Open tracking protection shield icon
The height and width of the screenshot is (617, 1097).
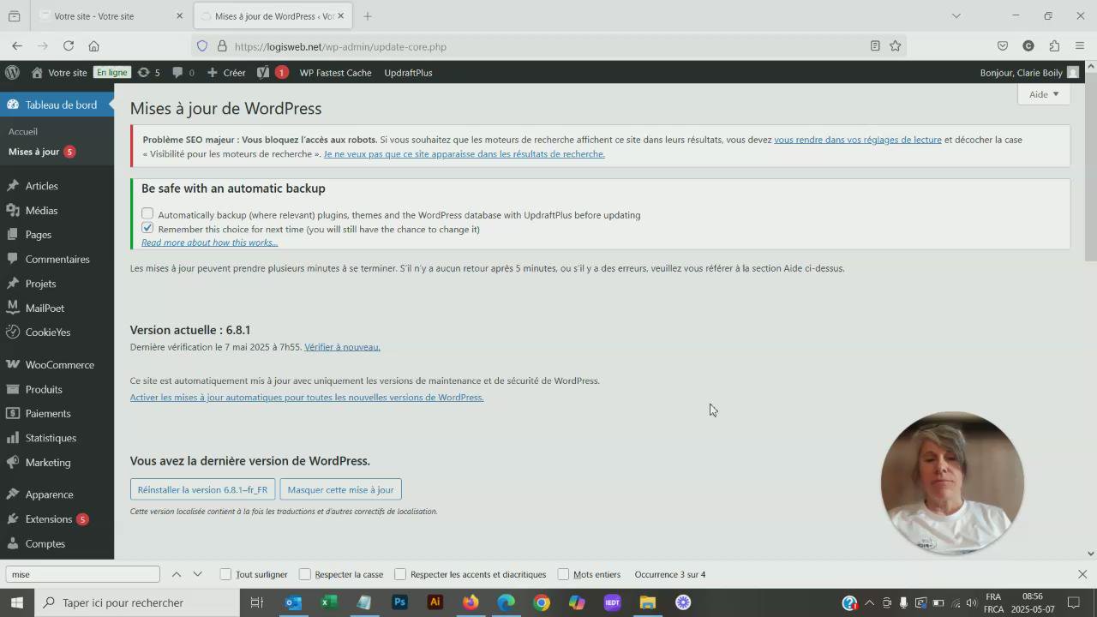pyautogui.click(x=202, y=46)
